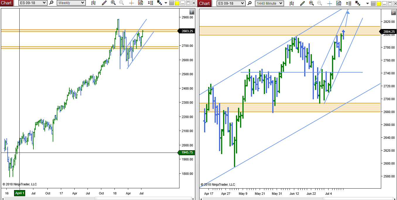Click the 2900.00 label on the Weekly price axis
The image size is (397, 200).
pyautogui.click(x=187, y=17)
